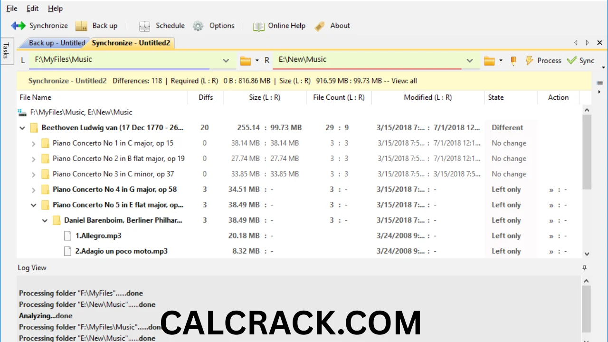This screenshot has width=608, height=342.
Task: Click the list view icon on right edge
Action: (x=599, y=83)
